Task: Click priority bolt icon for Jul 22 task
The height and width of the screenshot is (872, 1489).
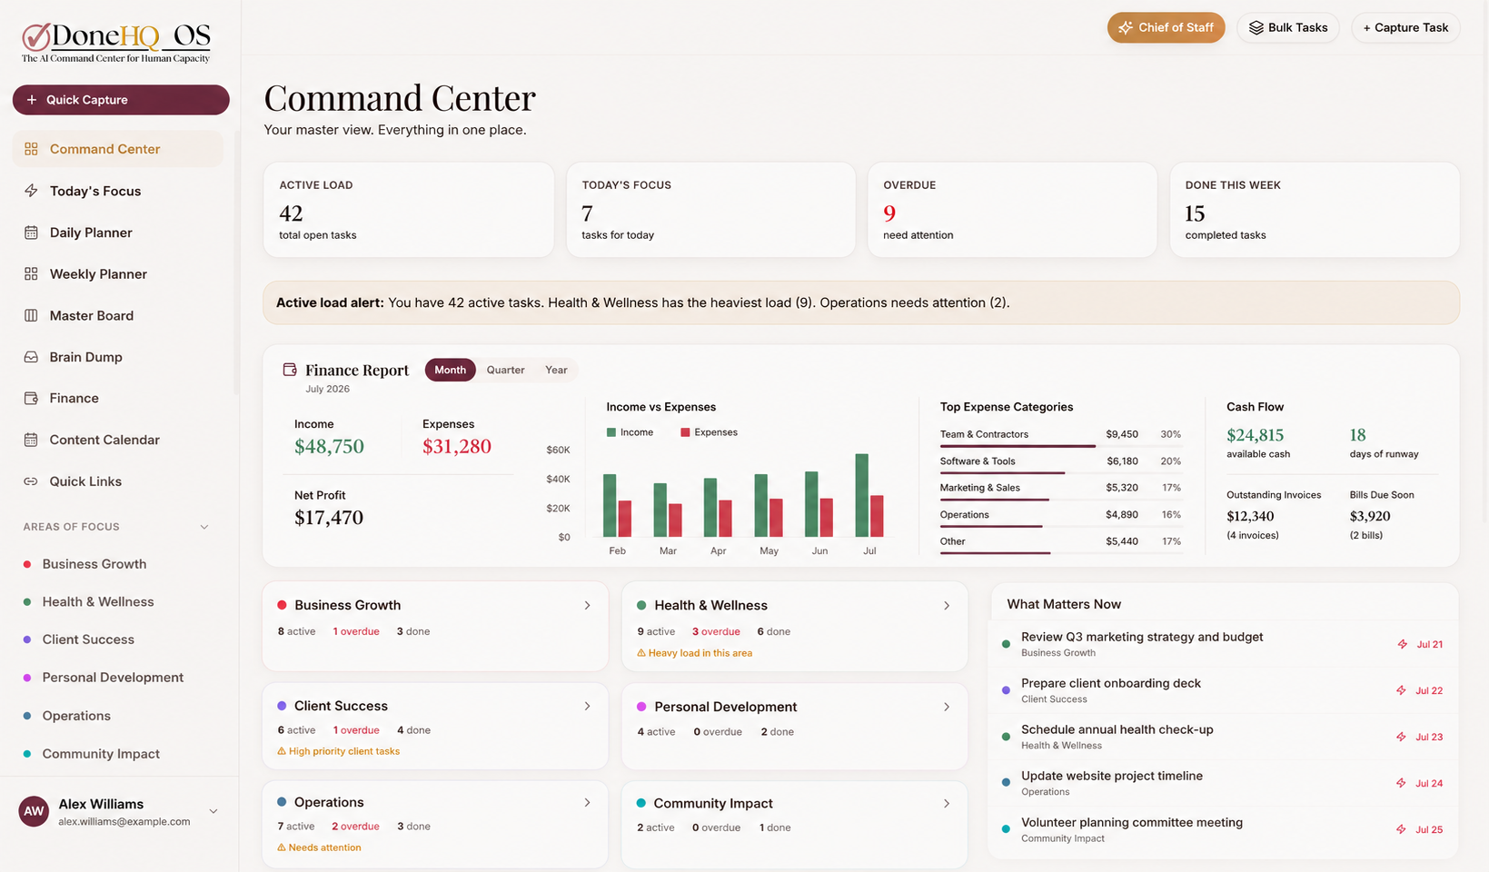Action: [1402, 690]
